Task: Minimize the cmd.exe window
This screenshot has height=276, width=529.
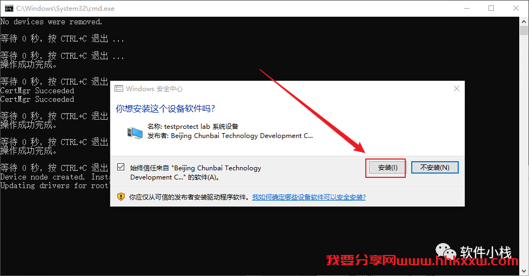Action: [467, 9]
